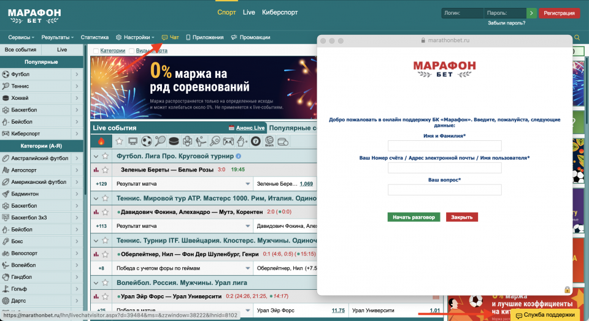Favorite the Давидович Фокина — Мутэ match

(x=105, y=212)
